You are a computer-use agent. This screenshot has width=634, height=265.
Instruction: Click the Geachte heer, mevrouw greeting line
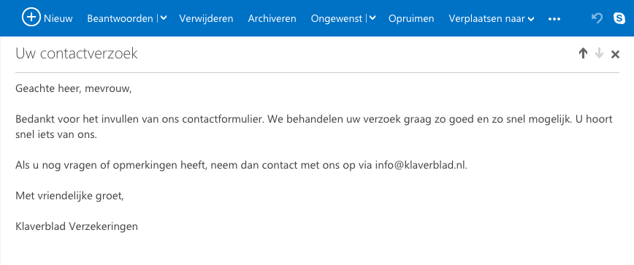tap(74, 88)
